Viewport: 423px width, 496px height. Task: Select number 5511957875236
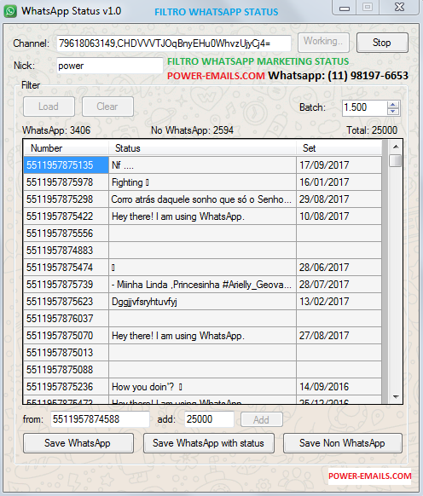(67, 387)
